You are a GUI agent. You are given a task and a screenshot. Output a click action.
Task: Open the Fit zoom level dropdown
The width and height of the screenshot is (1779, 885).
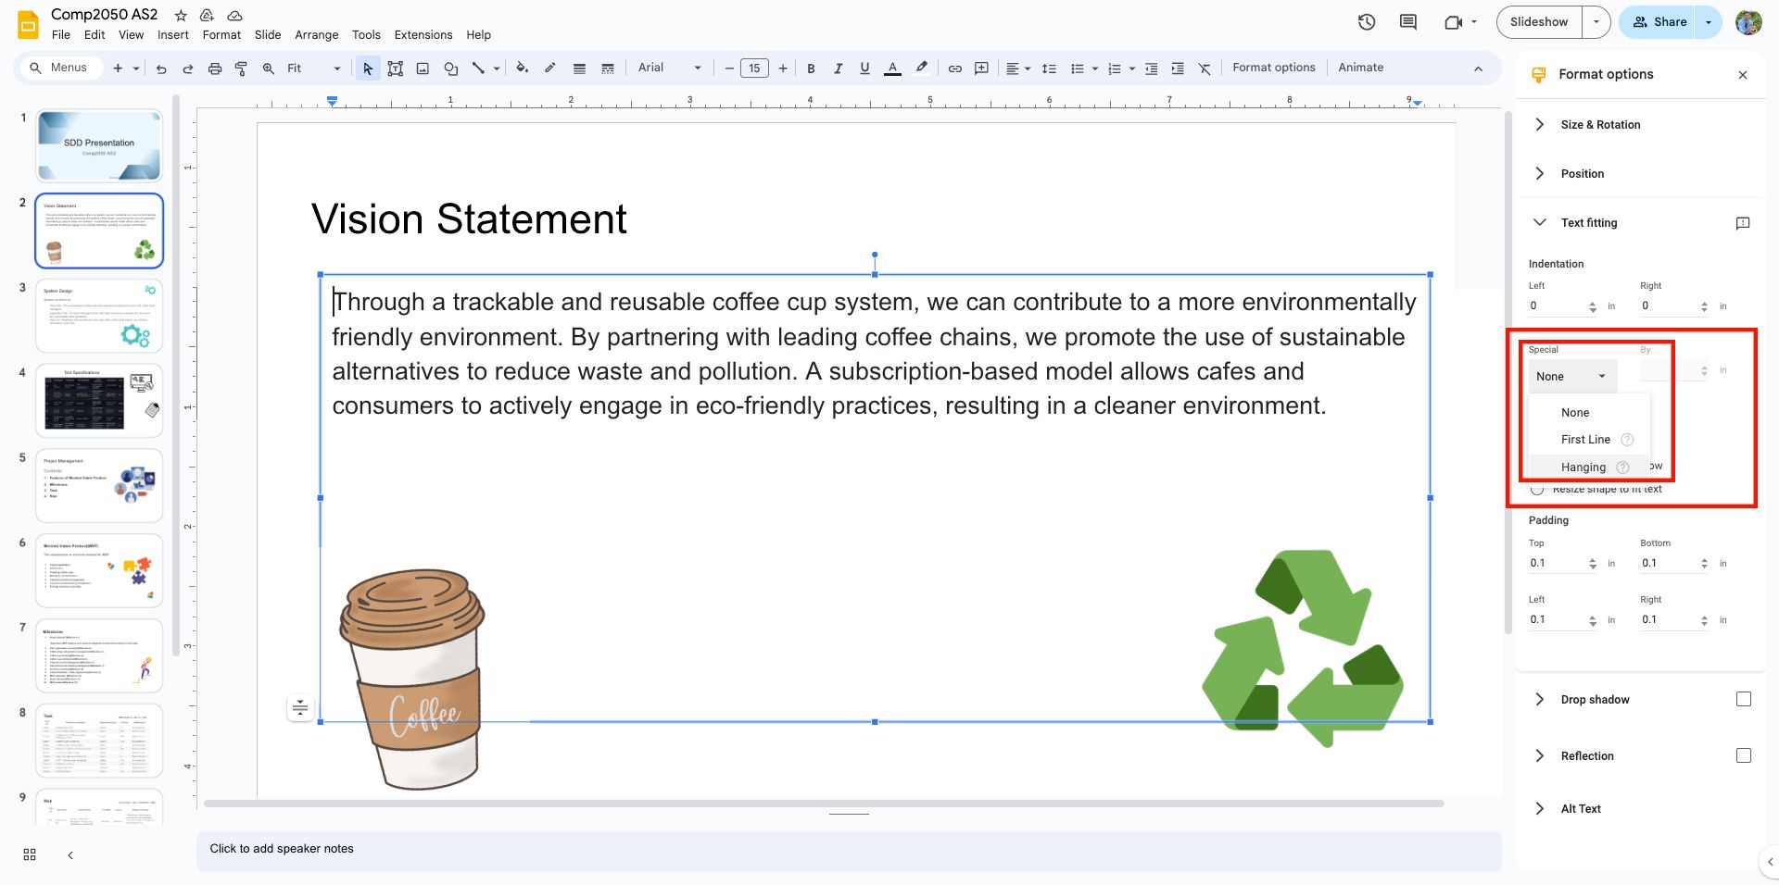(314, 69)
